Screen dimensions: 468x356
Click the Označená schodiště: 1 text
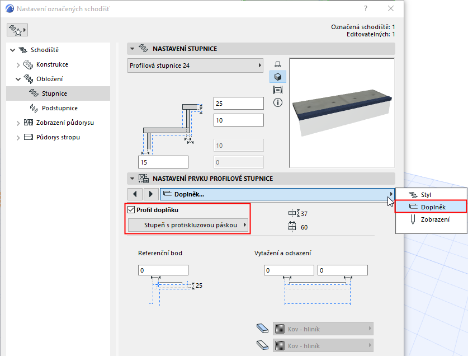[363, 27]
